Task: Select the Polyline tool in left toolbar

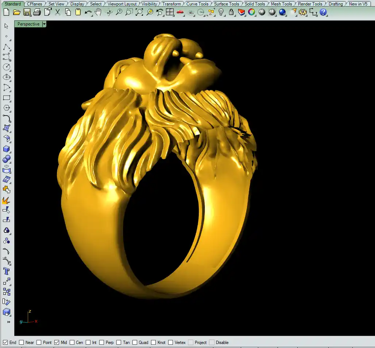Action: pos(6,47)
